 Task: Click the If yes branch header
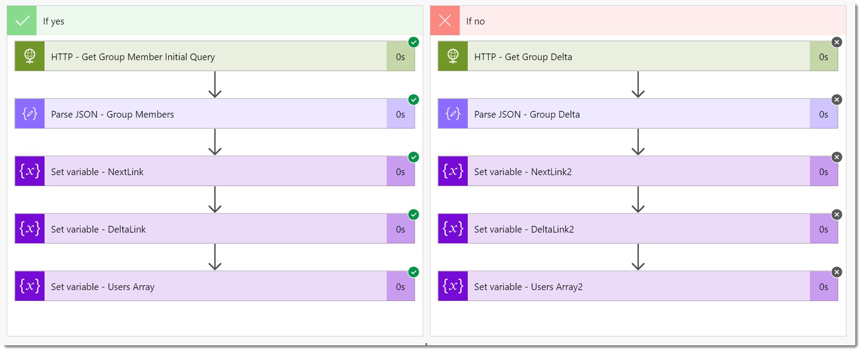215,20
